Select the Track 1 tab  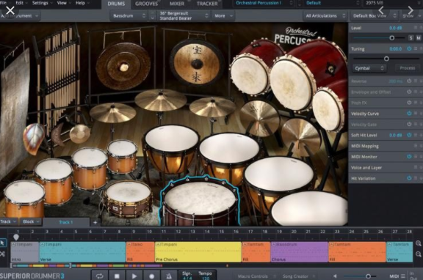(x=66, y=222)
